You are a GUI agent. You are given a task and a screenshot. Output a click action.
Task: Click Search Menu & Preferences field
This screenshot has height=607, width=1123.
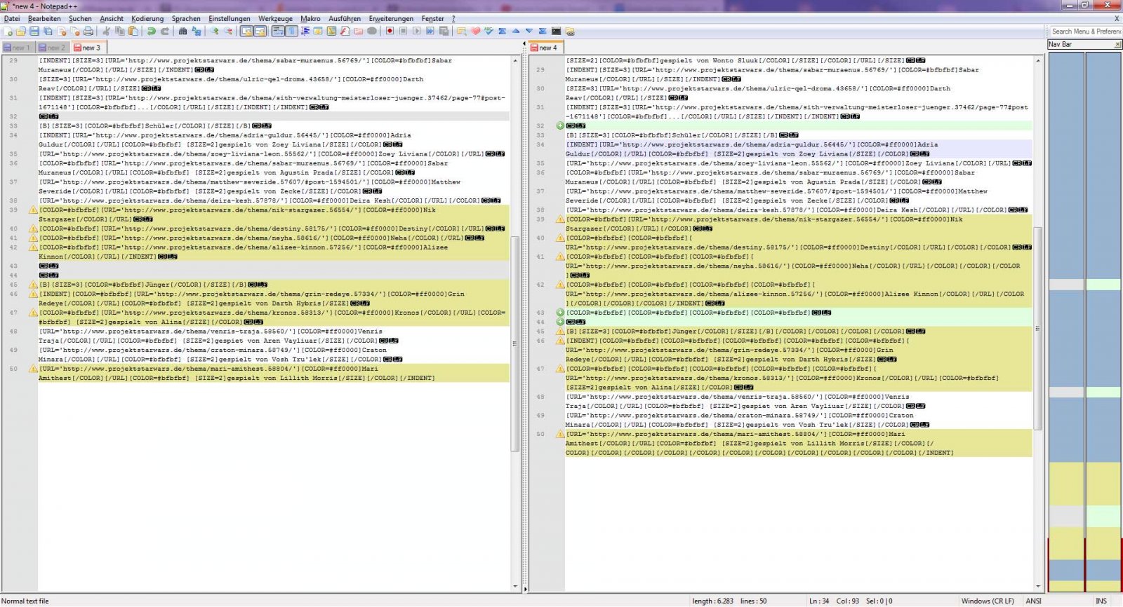(x=1085, y=31)
